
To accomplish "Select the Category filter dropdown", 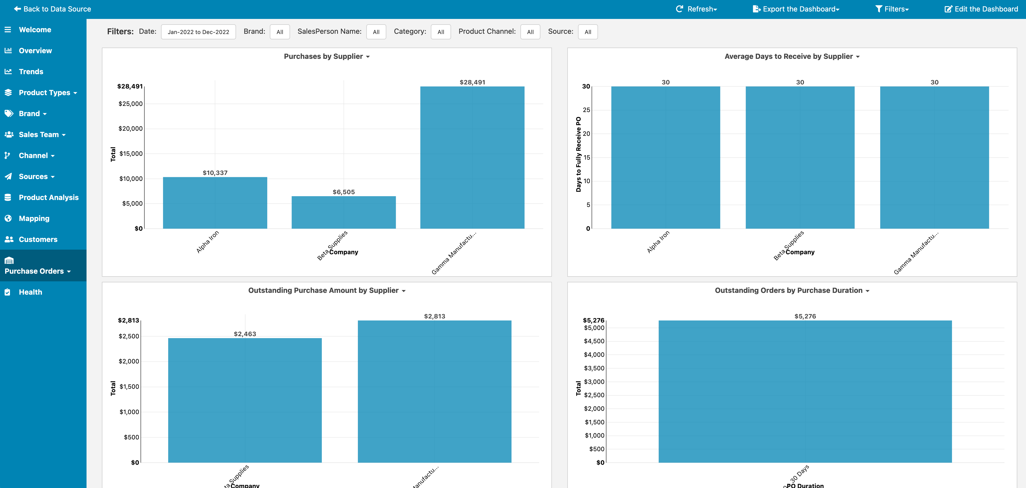I will click(x=440, y=31).
